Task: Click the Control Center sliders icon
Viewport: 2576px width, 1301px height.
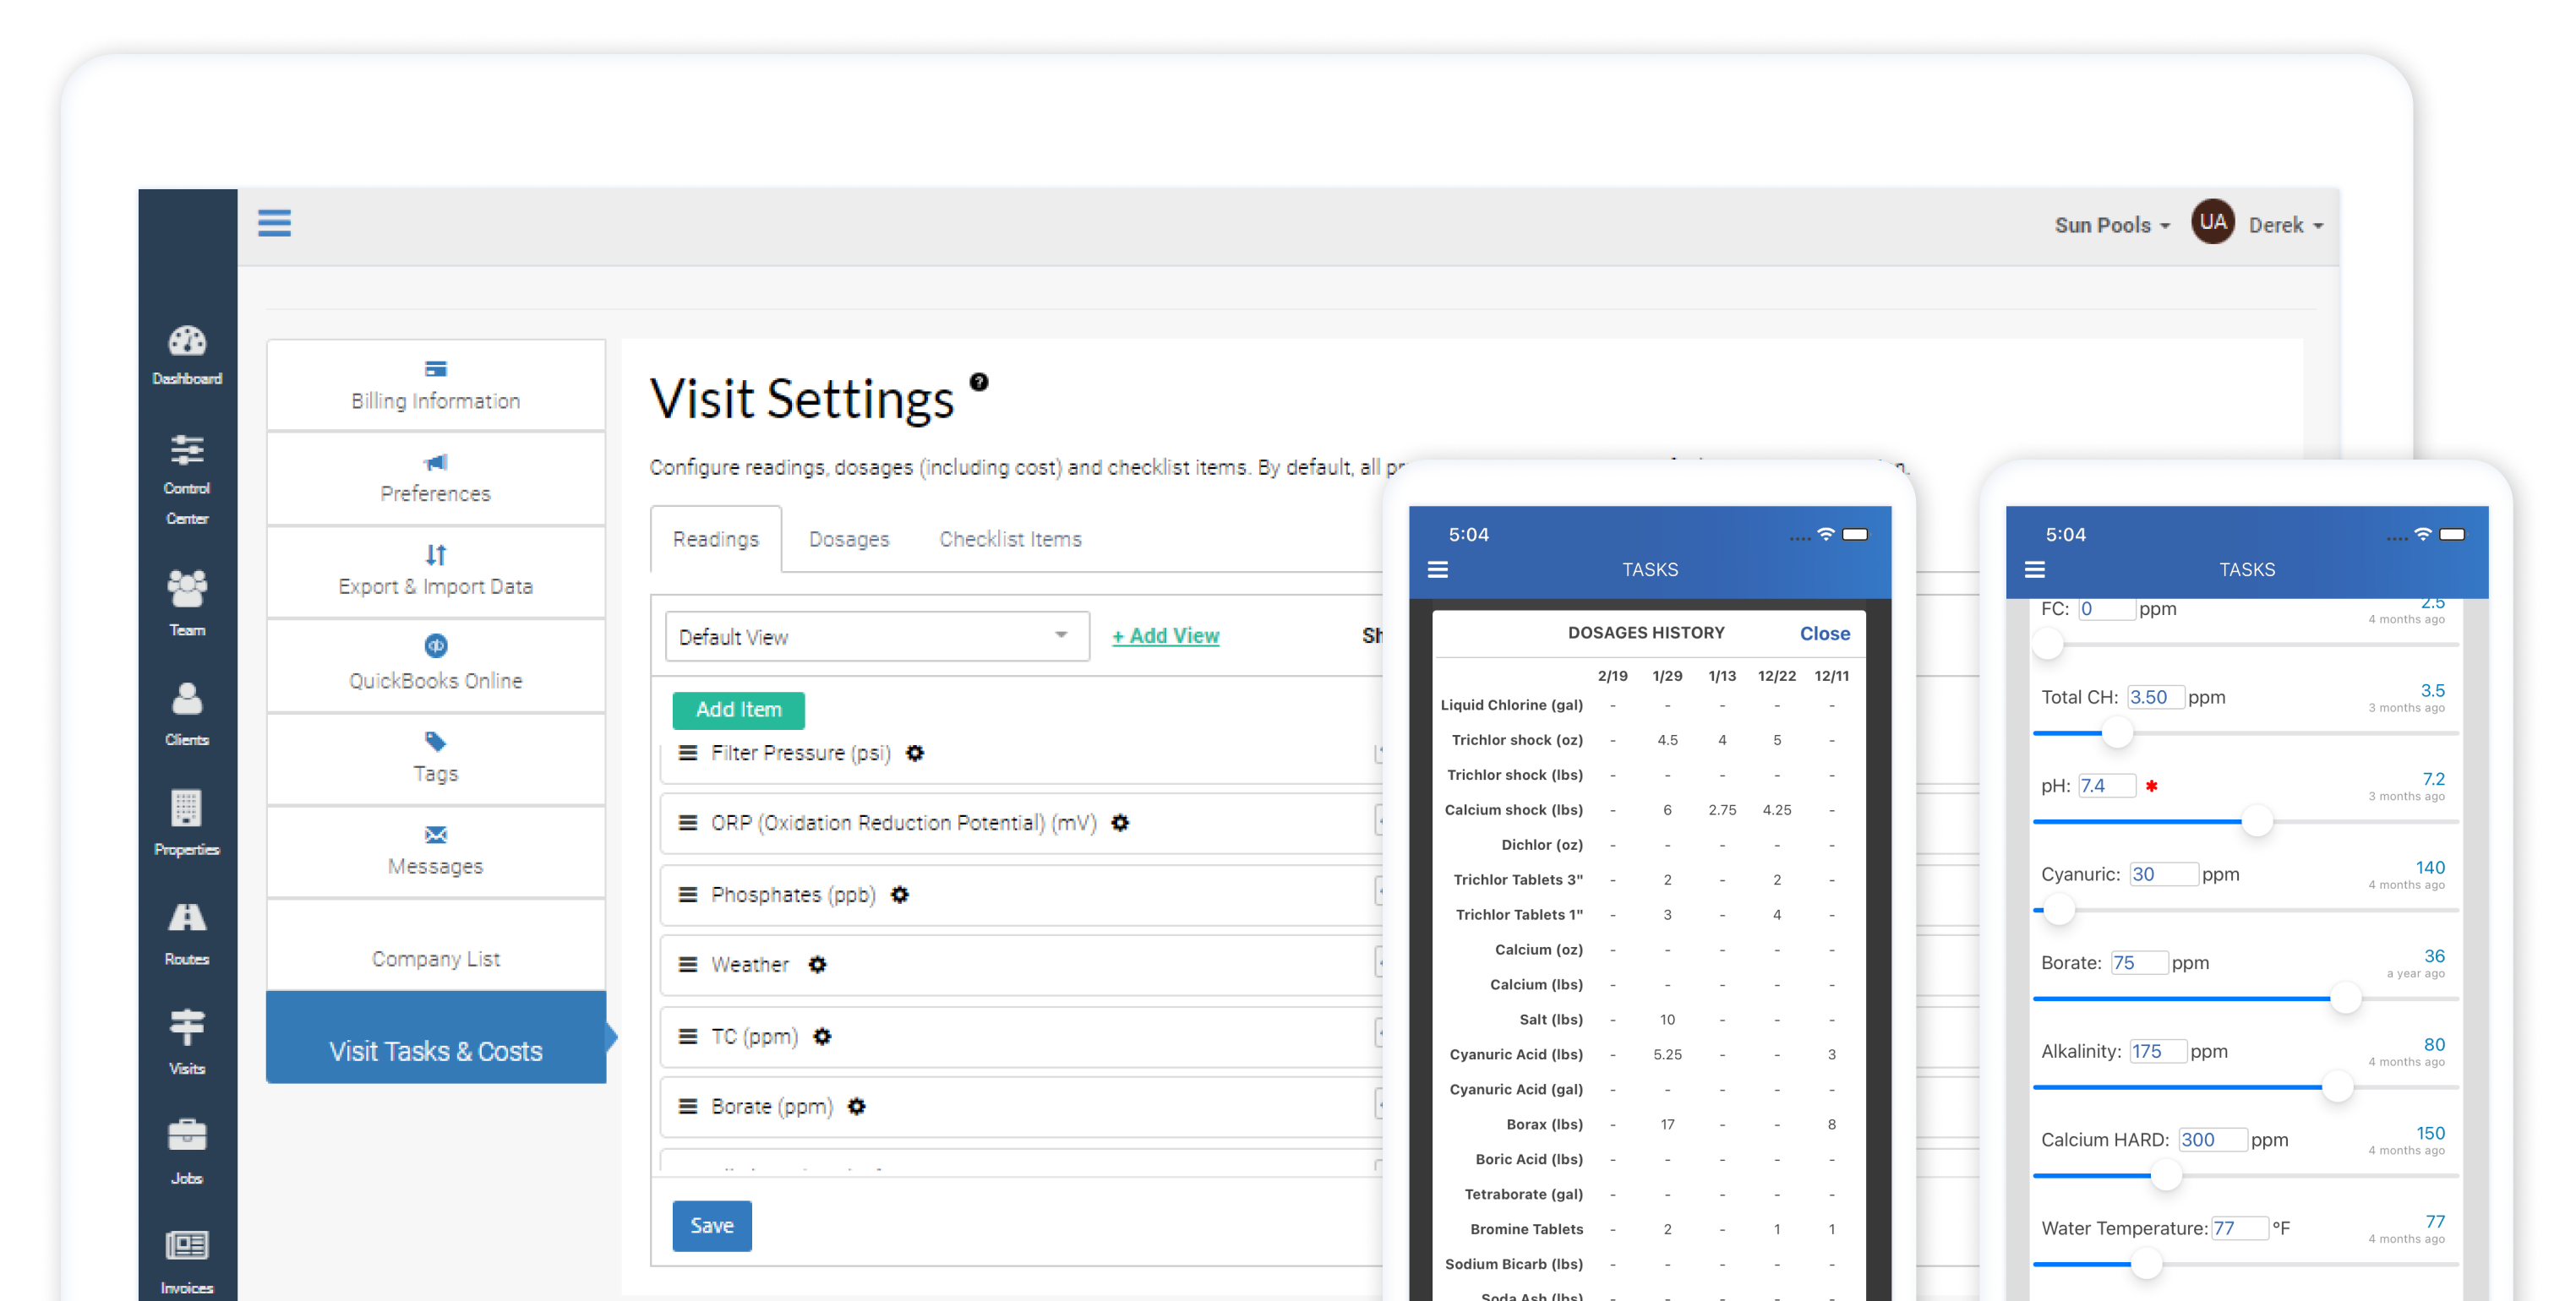Action: (x=187, y=450)
